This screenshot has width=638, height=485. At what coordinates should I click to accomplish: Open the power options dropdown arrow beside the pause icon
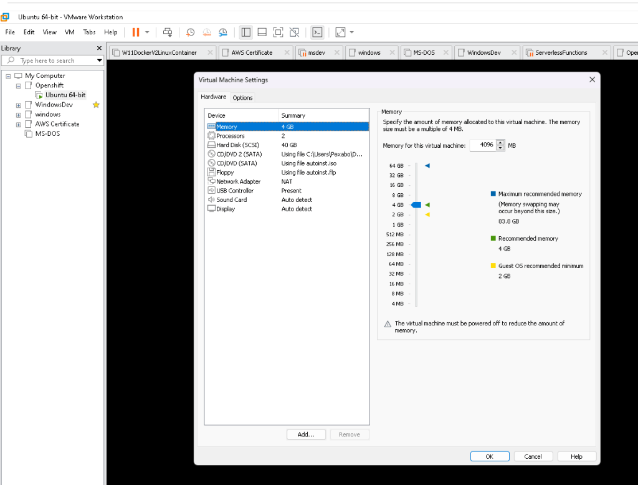[147, 32]
